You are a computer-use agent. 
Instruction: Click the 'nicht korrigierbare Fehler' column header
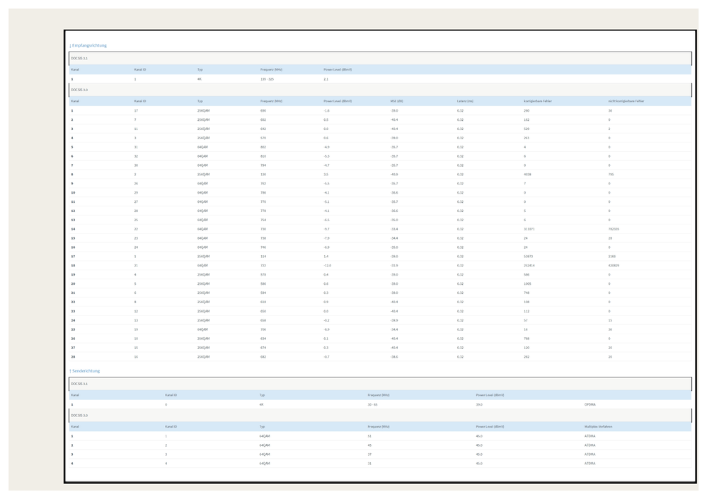(x=626, y=101)
